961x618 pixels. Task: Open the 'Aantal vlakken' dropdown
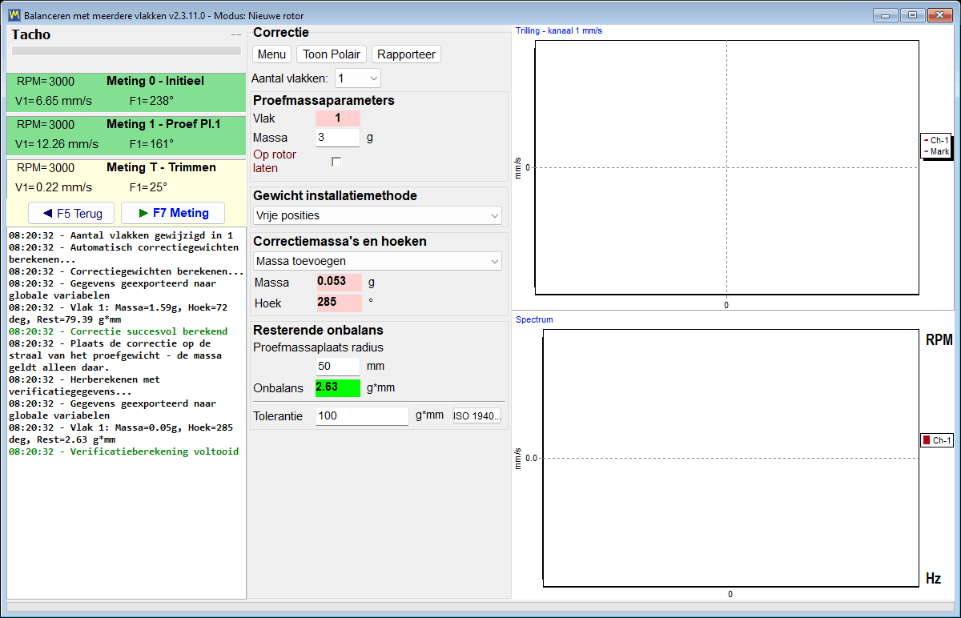358,78
